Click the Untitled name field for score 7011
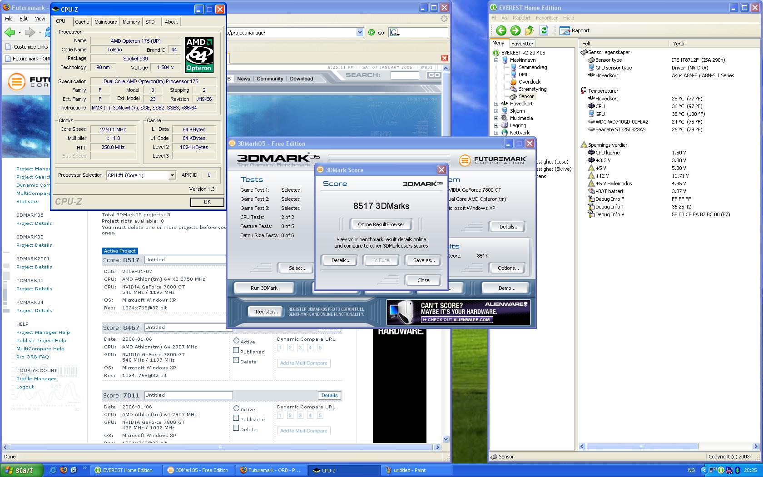 click(188, 395)
